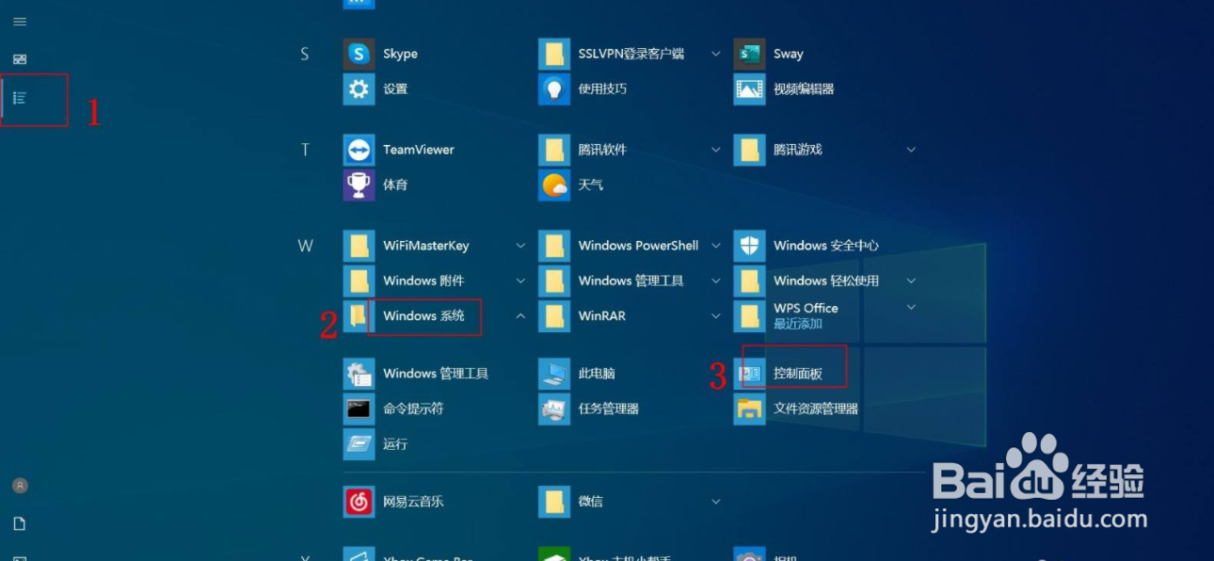Click the hamburger menu to expand Start sidebar
The width and height of the screenshot is (1214, 561).
tap(20, 21)
